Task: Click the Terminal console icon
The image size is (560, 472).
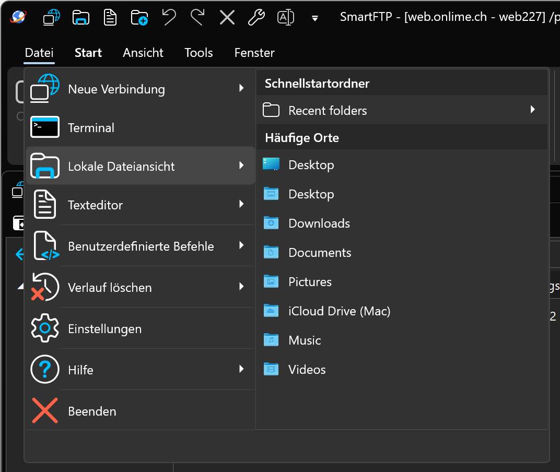Action: pos(44,127)
